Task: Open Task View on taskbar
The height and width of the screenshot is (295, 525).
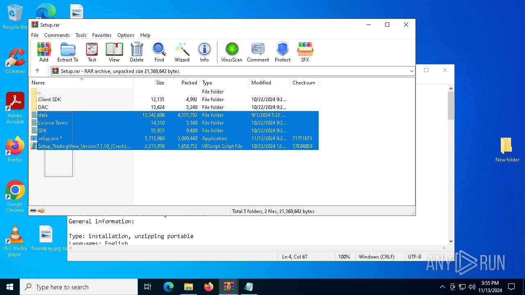Action: click(x=148, y=287)
